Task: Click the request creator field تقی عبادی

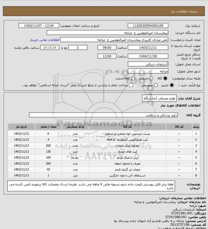Action: click(x=114, y=40)
